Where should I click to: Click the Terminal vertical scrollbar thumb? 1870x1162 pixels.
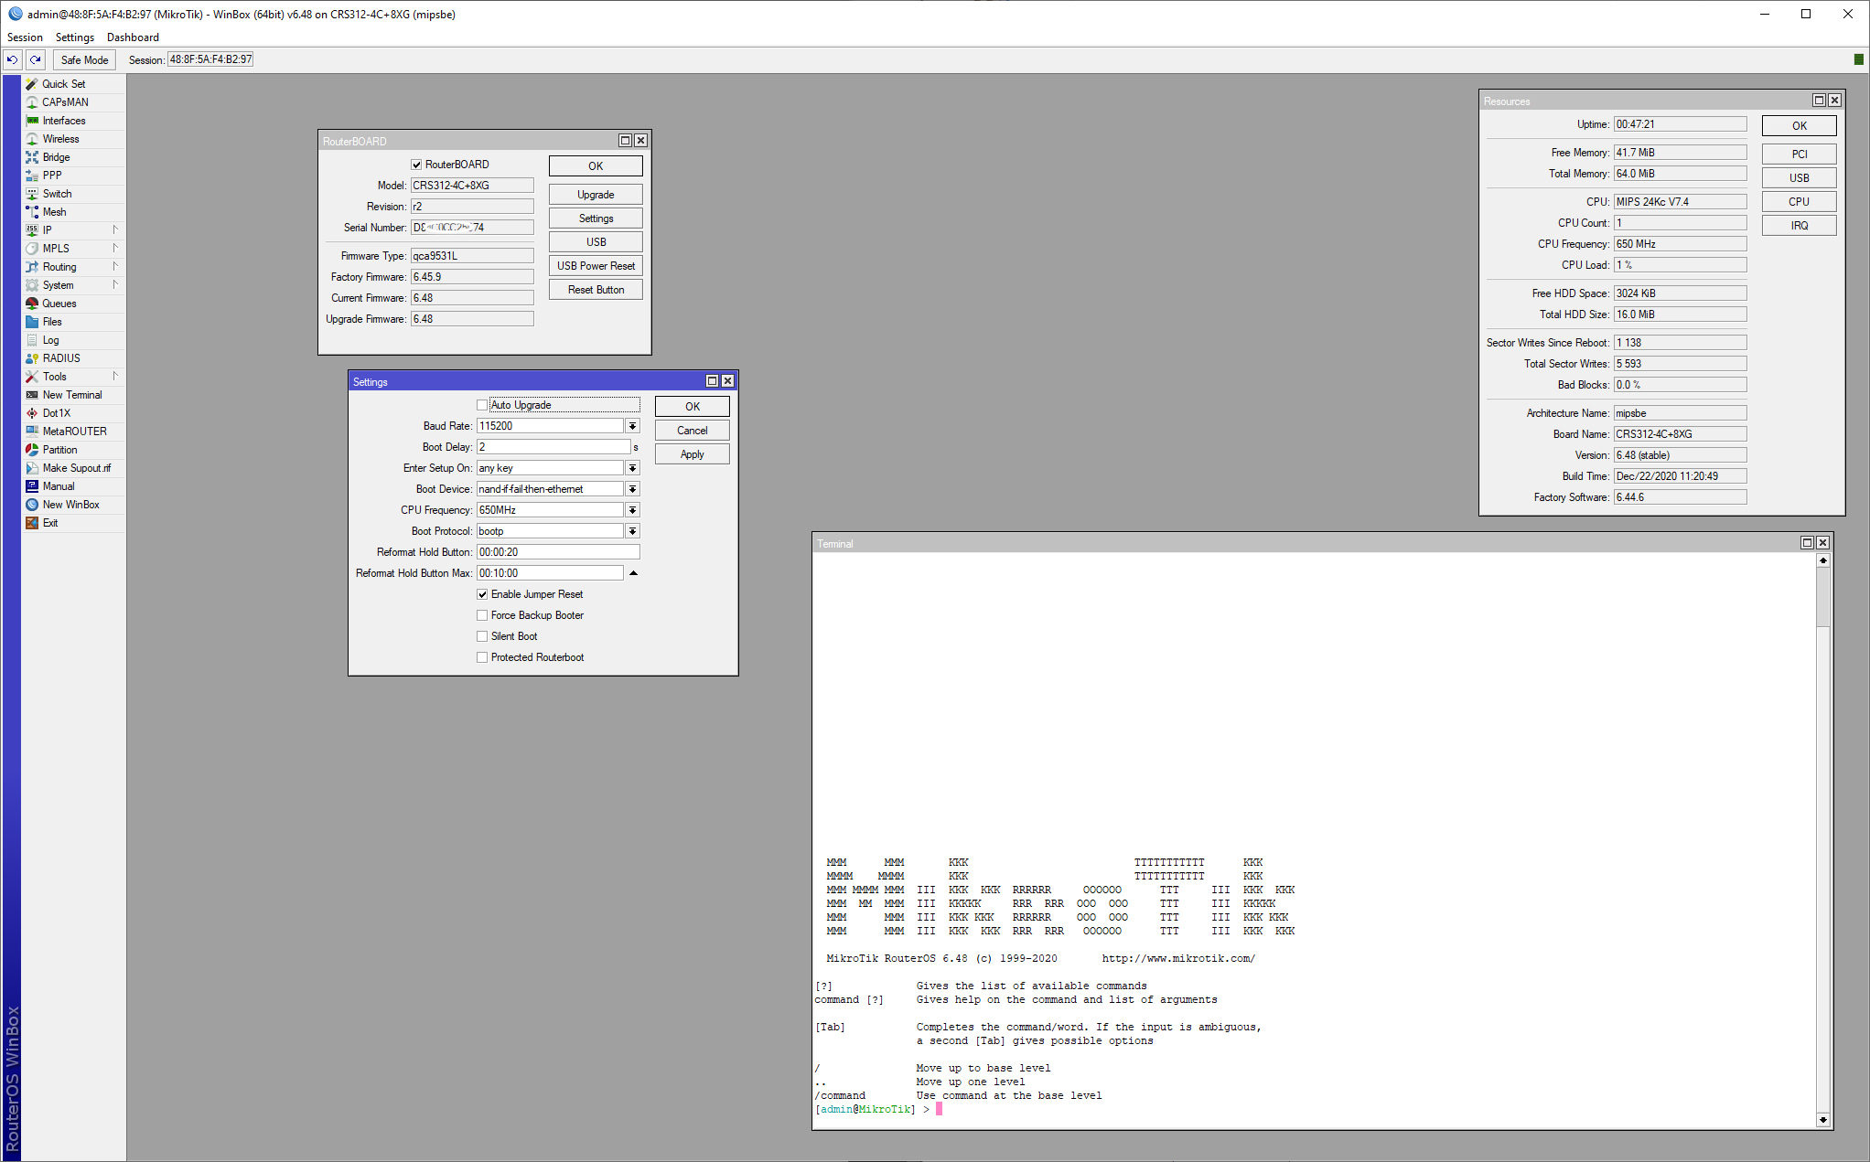[1822, 599]
